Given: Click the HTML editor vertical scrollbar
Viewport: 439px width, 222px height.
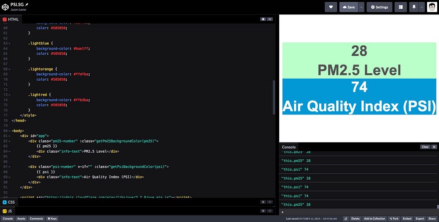Looking at the screenshot, I should point(274,97).
